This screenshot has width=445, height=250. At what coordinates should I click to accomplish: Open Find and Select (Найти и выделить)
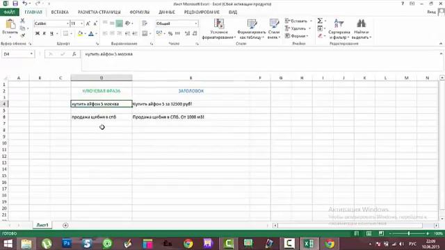point(362,29)
